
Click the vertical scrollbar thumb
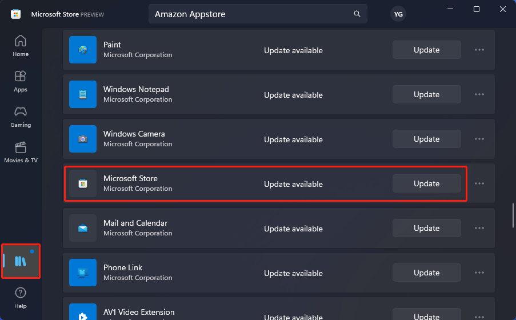[x=513, y=215]
